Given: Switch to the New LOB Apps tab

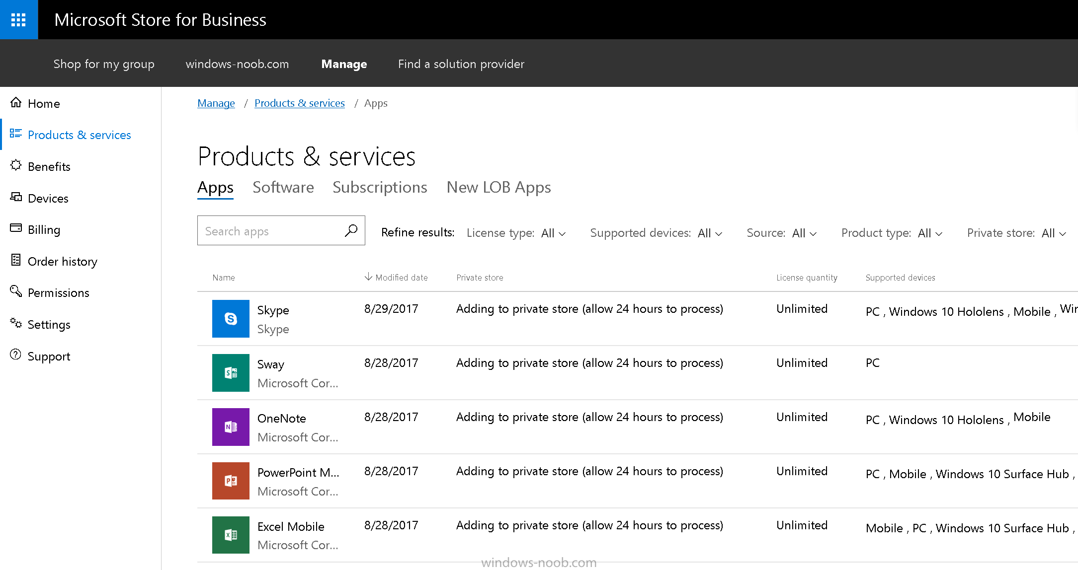Looking at the screenshot, I should tap(498, 187).
